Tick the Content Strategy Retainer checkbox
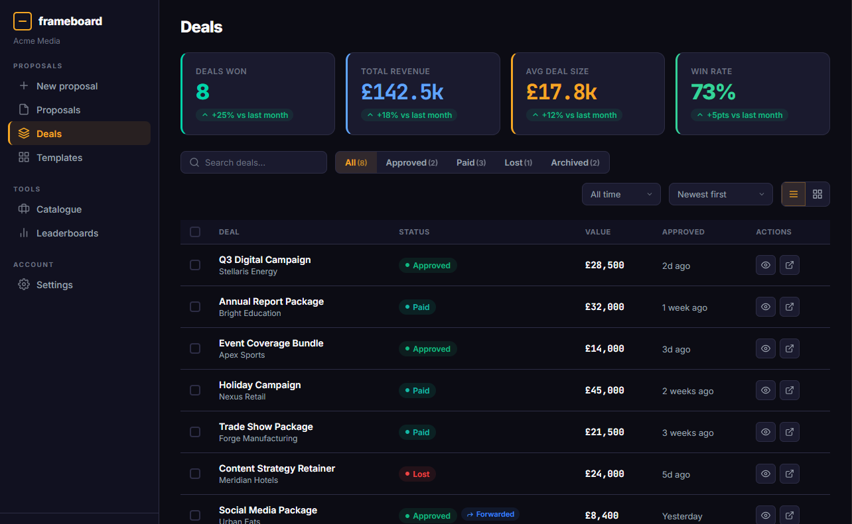Screen dimensions: 852x524 [195, 474]
